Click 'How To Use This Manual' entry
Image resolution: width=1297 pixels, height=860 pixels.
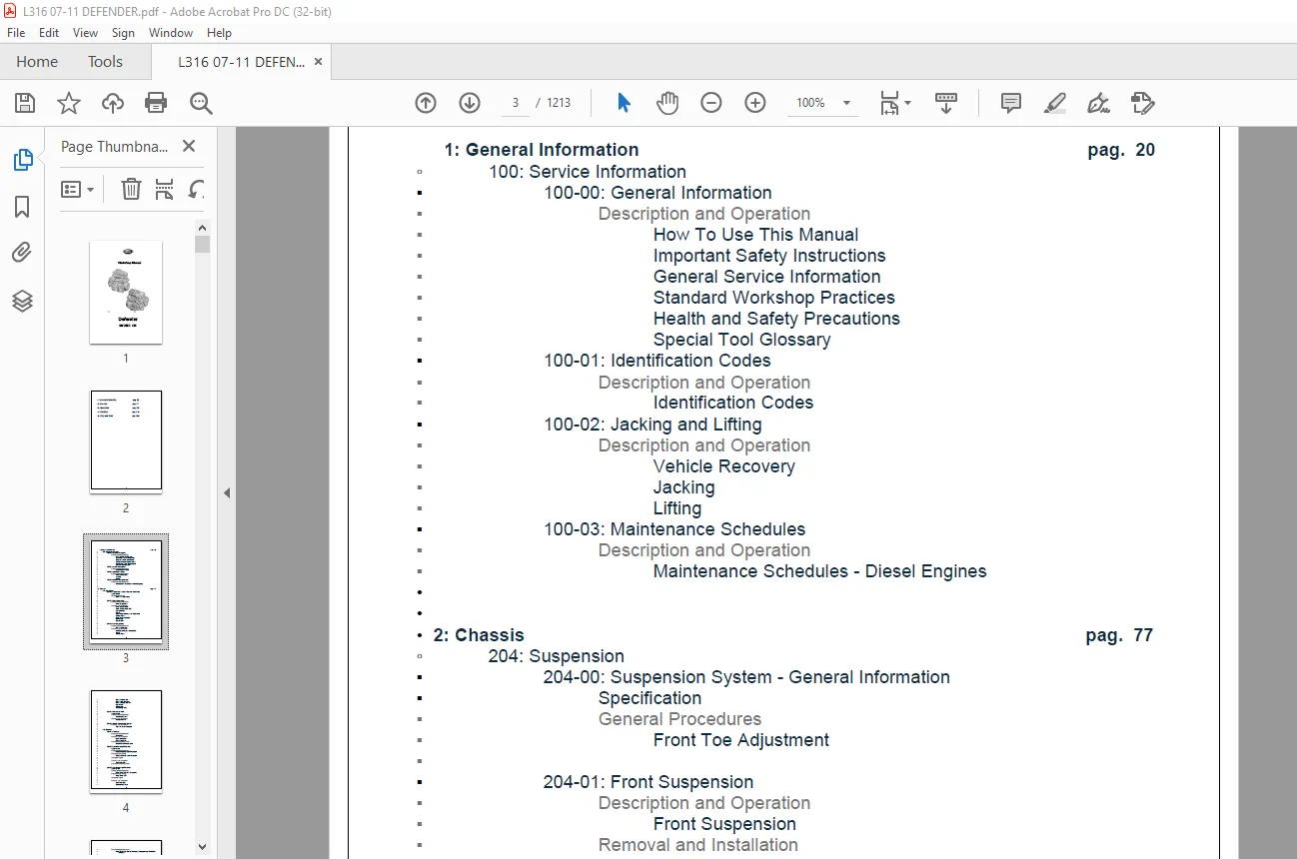755,235
